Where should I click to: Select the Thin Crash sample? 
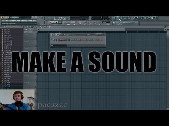coord(7,78)
